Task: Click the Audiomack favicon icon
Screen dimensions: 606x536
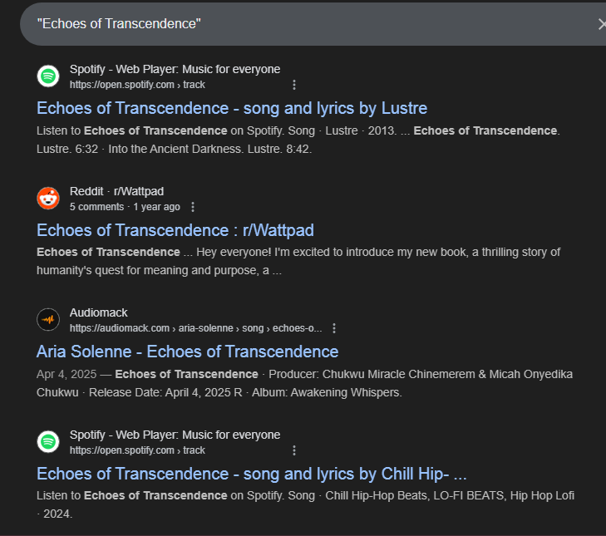Action: click(x=48, y=320)
